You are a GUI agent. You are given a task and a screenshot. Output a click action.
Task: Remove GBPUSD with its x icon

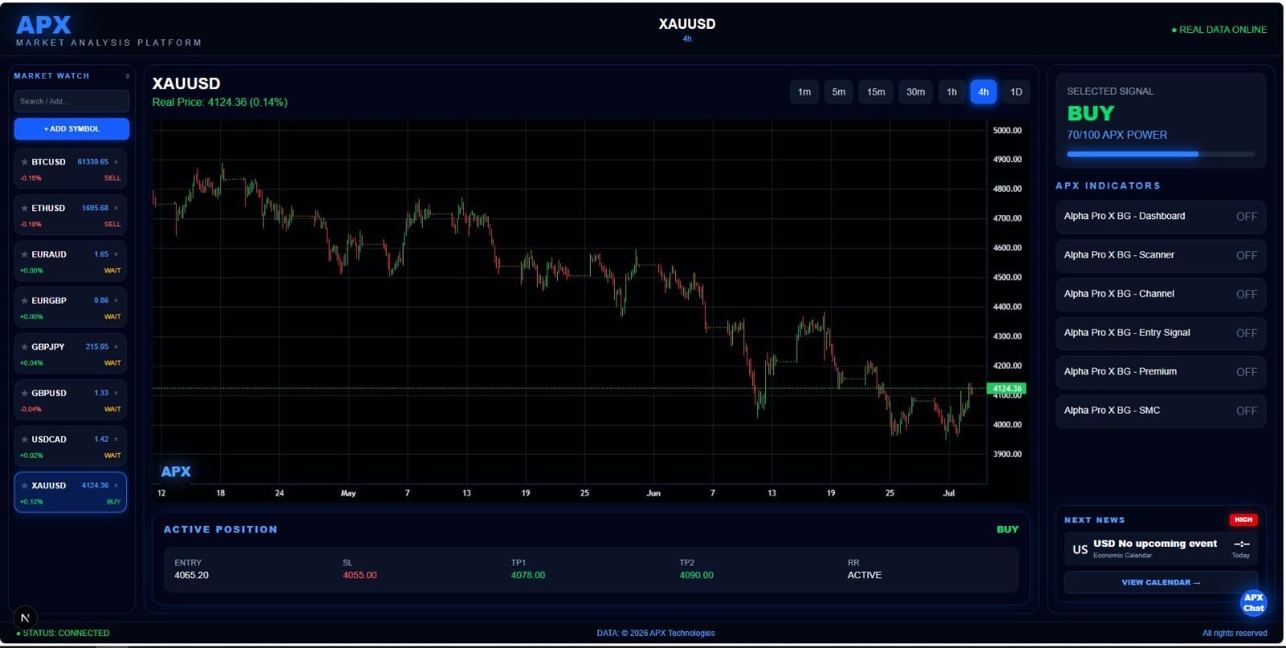click(116, 393)
